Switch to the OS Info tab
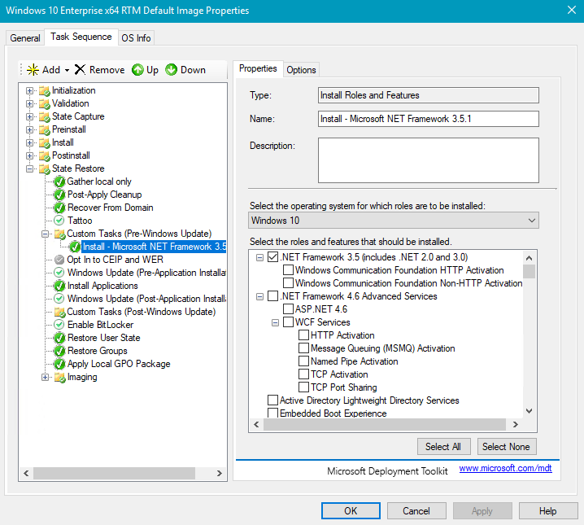 (136, 38)
